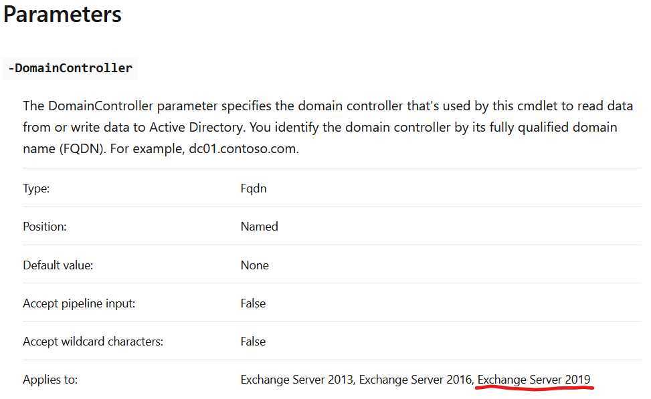Screen dimensions: 651x399
Task: Click Exchange Server 2013 text
Action: 296,380
